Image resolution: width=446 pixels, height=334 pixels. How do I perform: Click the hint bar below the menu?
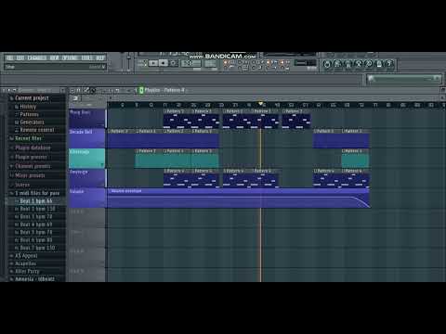click(55, 67)
